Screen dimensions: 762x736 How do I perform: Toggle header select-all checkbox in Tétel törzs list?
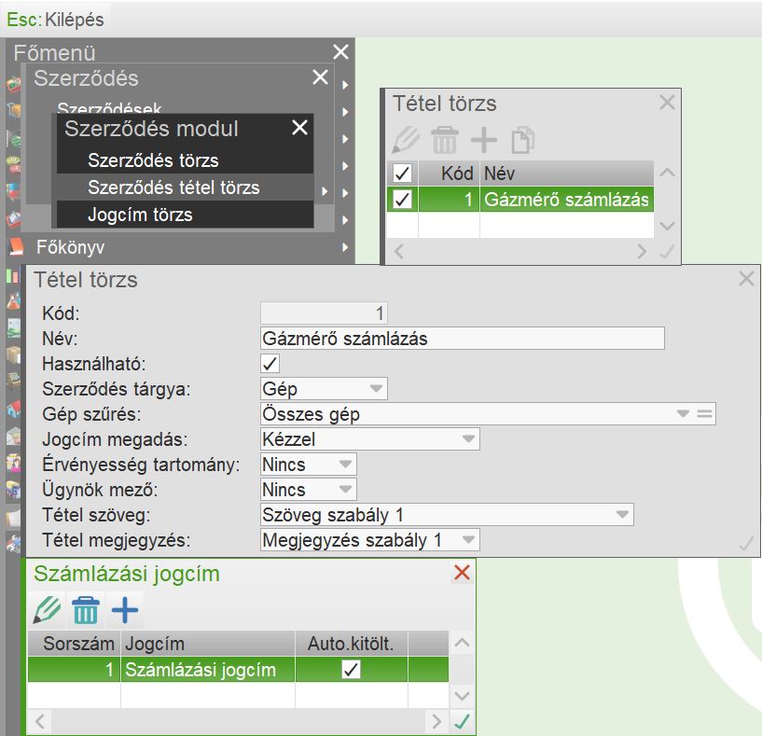click(402, 174)
